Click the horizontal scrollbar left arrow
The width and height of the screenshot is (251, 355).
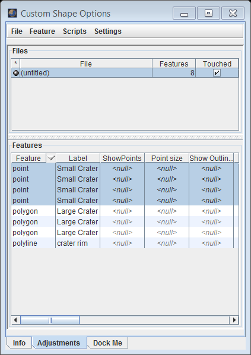pos(15,320)
